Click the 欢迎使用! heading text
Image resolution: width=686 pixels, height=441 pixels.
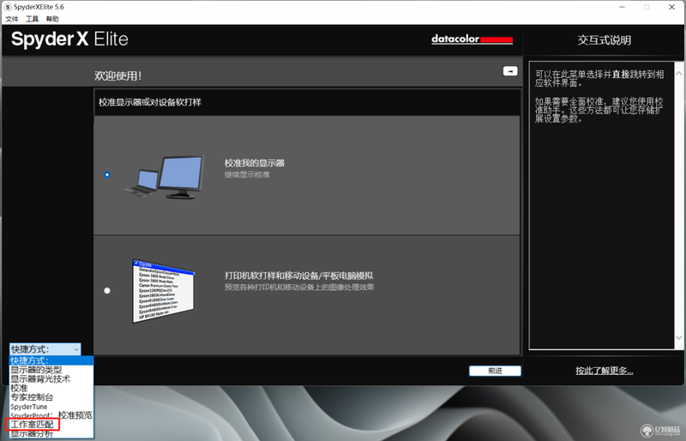coord(118,76)
